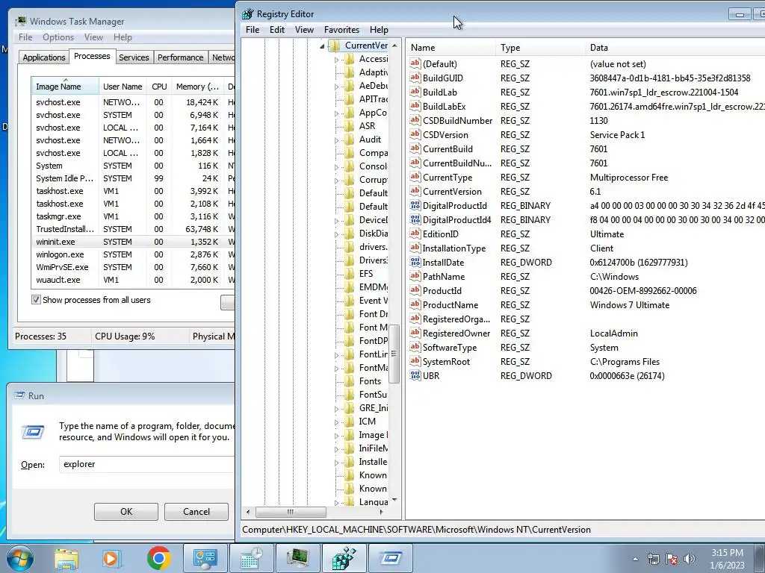The width and height of the screenshot is (765, 573).
Task: Click the Run dialog program icon
Action: click(x=33, y=432)
